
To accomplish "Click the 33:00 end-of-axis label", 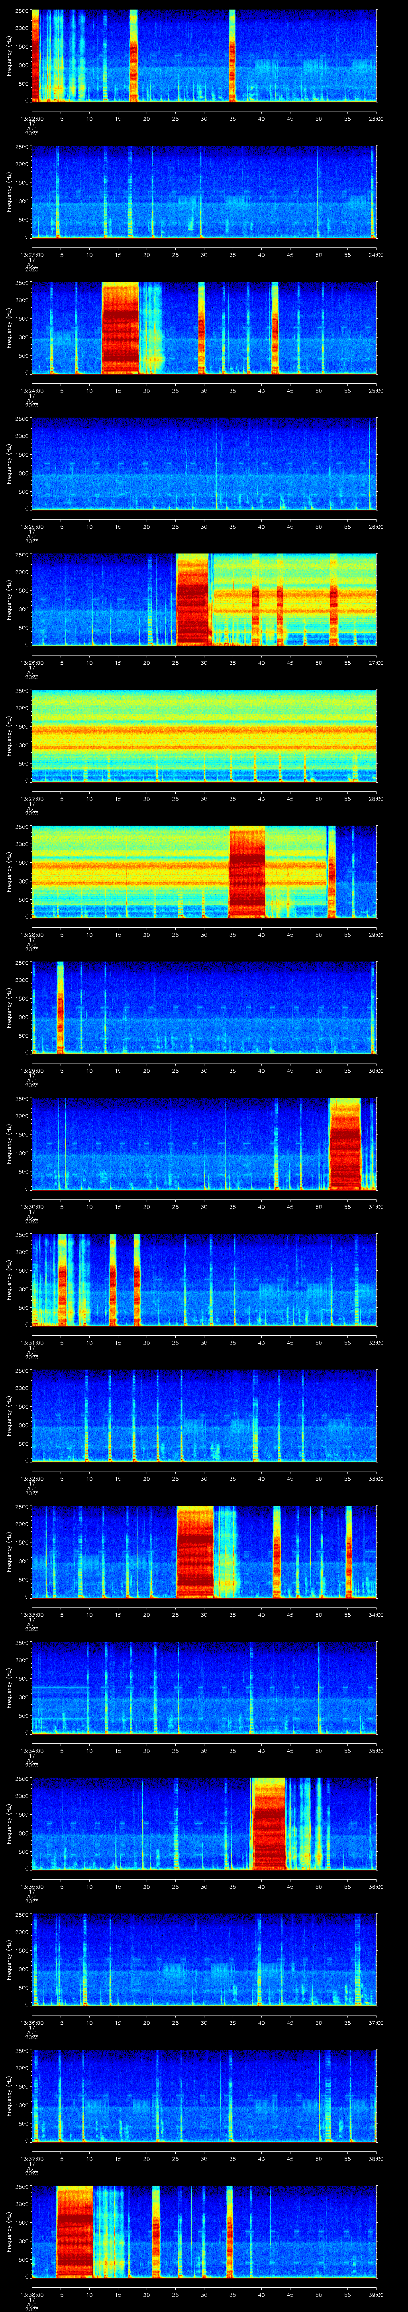I will click(377, 1478).
